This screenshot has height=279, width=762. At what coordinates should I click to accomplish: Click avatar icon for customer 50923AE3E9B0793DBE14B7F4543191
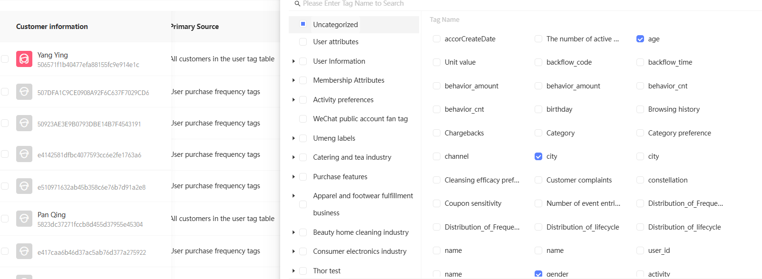24,123
